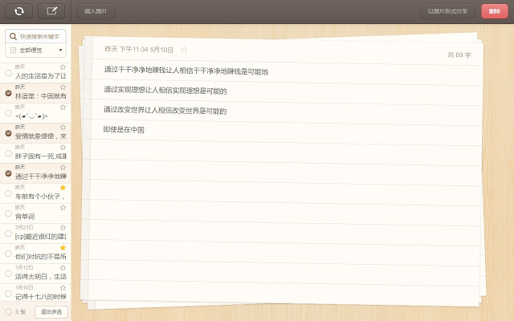Star the note 爱情就象便便
The image size is (514, 321).
pos(63,128)
